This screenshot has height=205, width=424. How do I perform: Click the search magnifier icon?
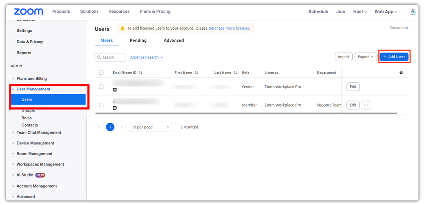tap(99, 57)
